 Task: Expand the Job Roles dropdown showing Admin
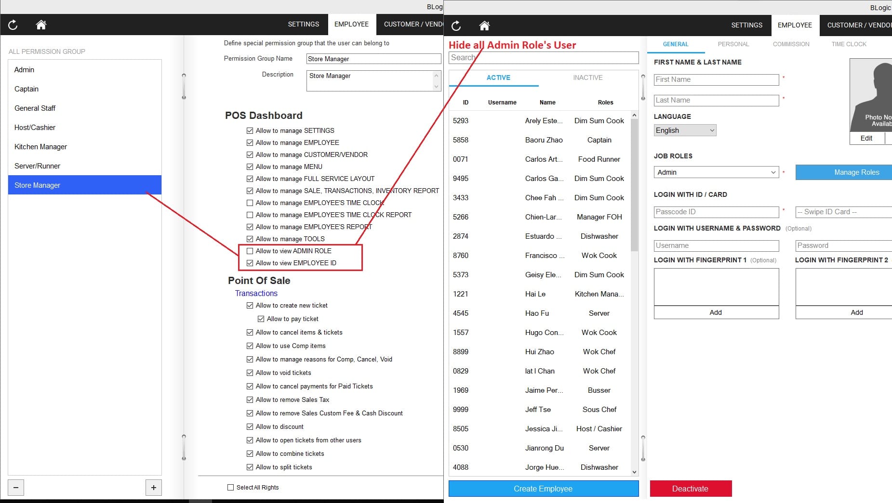click(716, 172)
